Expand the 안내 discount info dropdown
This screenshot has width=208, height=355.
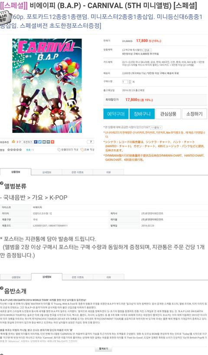coord(147,50)
